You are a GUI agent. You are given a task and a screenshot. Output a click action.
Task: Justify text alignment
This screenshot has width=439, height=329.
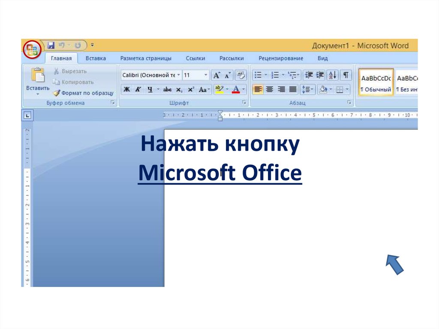(x=293, y=89)
